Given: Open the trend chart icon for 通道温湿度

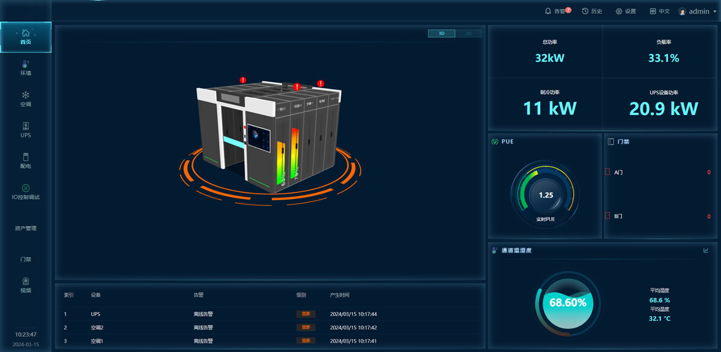Looking at the screenshot, I should click(706, 251).
